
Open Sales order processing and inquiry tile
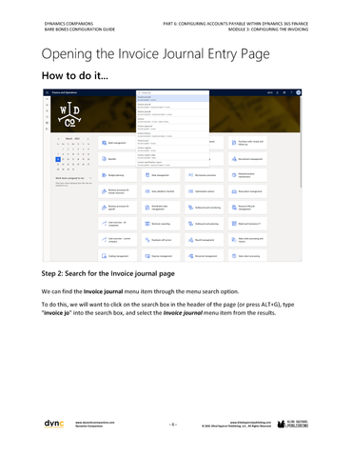click(247, 240)
